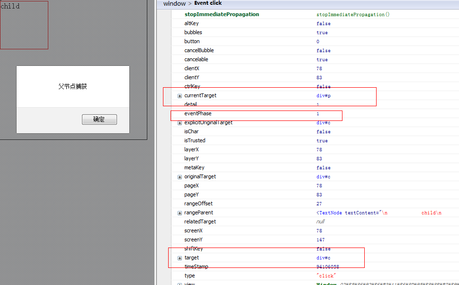459x285 pixels.
Task: Expand the currentTarget property
Action: 180,96
